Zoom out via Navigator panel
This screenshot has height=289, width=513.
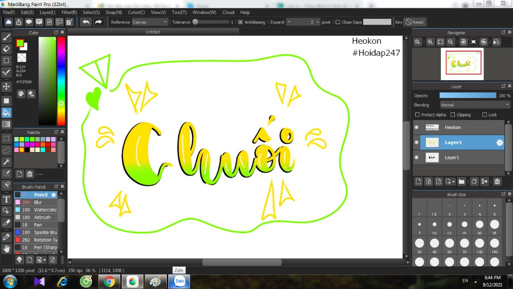tap(450, 42)
